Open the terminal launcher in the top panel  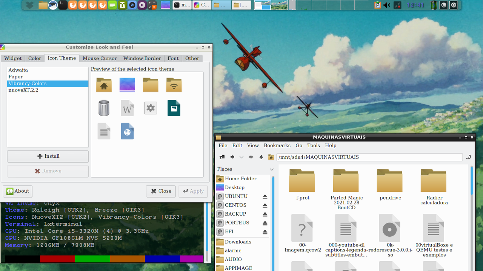point(63,5)
